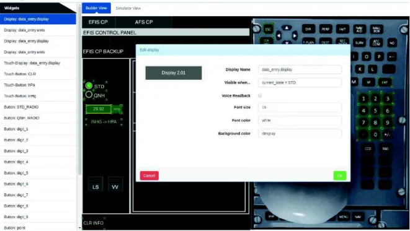
Task: Click the backspace arrow key on the keyboard
Action: 391,56
